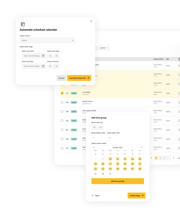Screen dimensions: 180x217
Task: Select October 5 in calendar
Action: [125, 154]
